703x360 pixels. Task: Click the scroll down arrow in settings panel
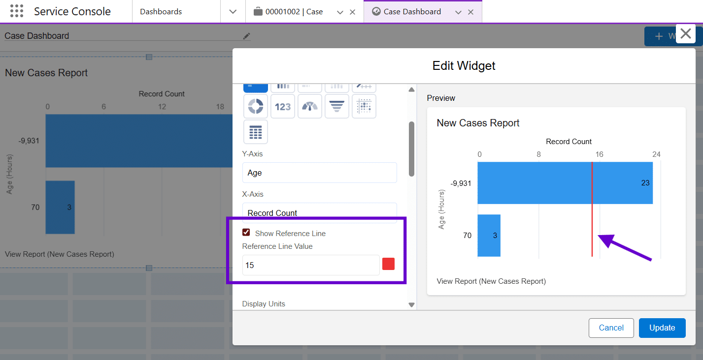tap(412, 305)
